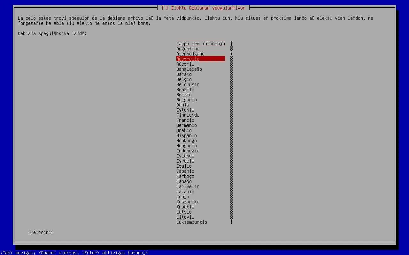This screenshot has height=255, width=409.
Task: Select Barato in the country list
Action: point(184,74)
